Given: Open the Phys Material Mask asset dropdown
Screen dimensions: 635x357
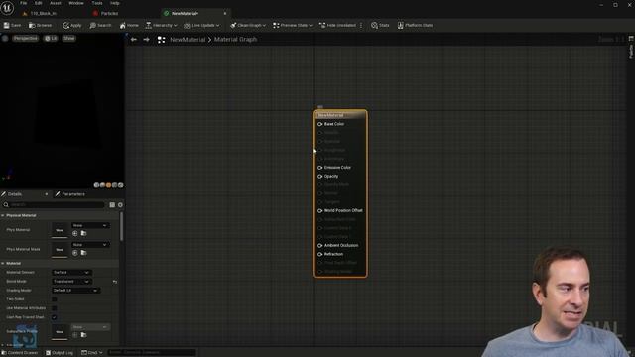Looking at the screenshot, I should point(90,245).
